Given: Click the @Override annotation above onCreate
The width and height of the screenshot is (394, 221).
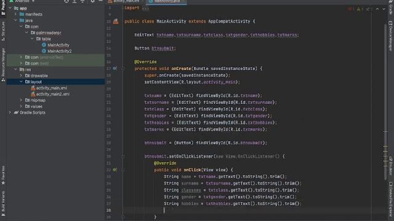Looking at the screenshot, I should (x=145, y=62).
